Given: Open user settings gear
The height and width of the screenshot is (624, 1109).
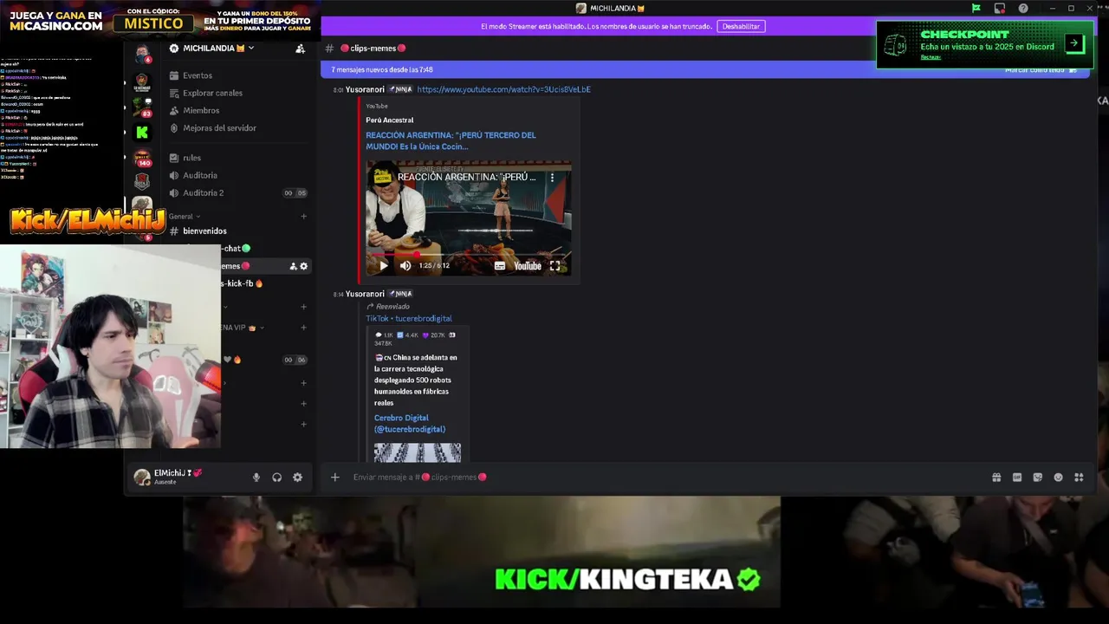Looking at the screenshot, I should pyautogui.click(x=297, y=477).
